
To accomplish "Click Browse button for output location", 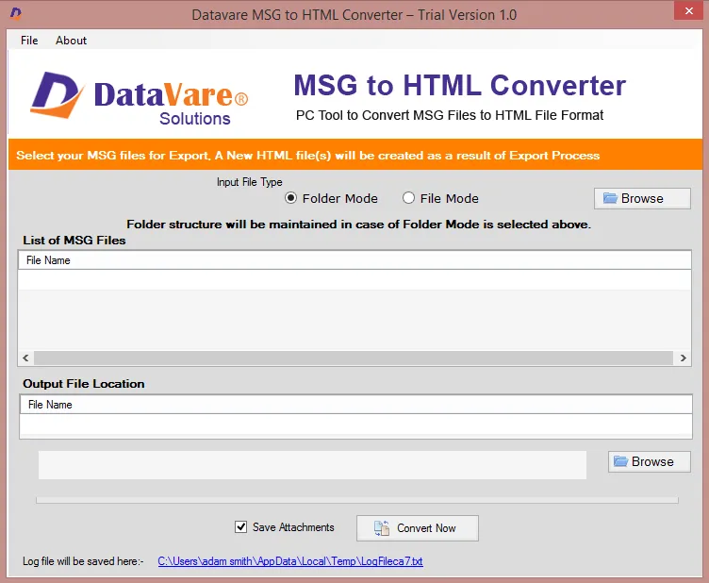I will click(649, 461).
